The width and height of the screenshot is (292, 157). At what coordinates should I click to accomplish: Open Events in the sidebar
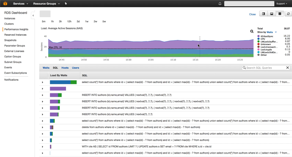[8, 67]
